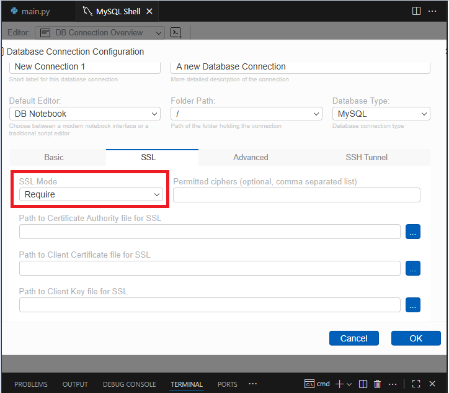Open the Default Editor DB Notebook dropdown

(x=85, y=114)
